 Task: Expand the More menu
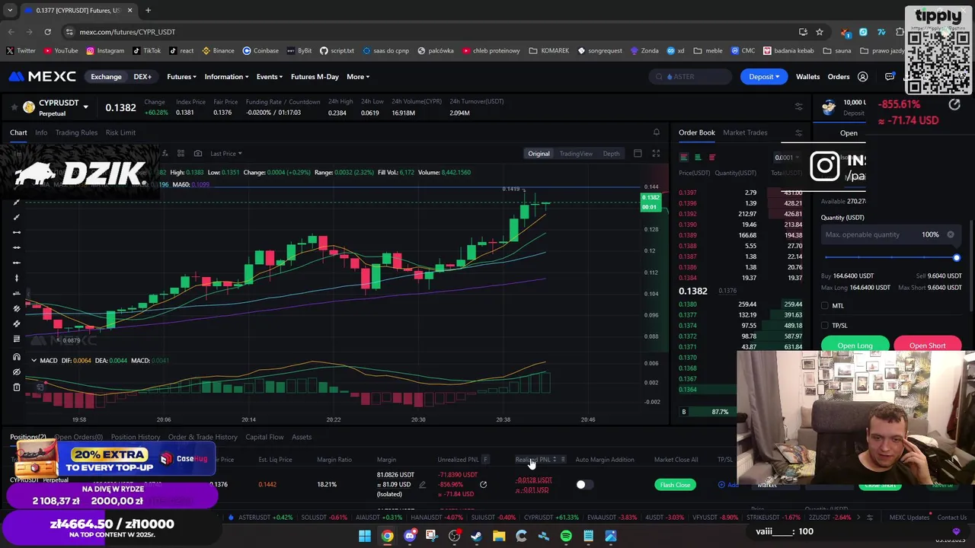tap(358, 77)
